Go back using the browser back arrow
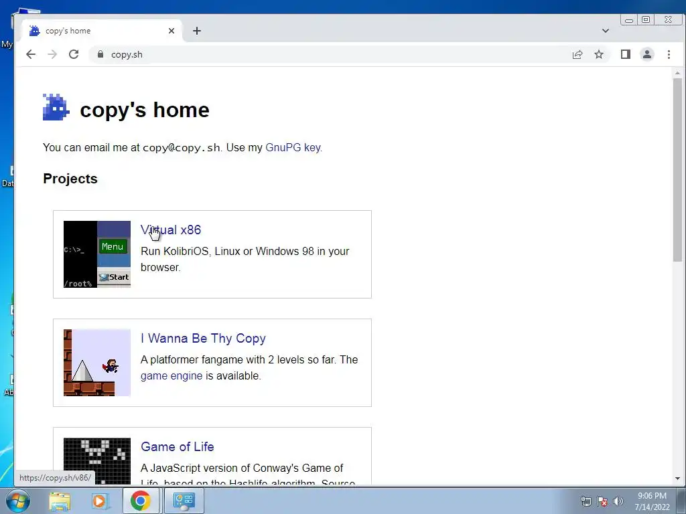 pyautogui.click(x=31, y=54)
